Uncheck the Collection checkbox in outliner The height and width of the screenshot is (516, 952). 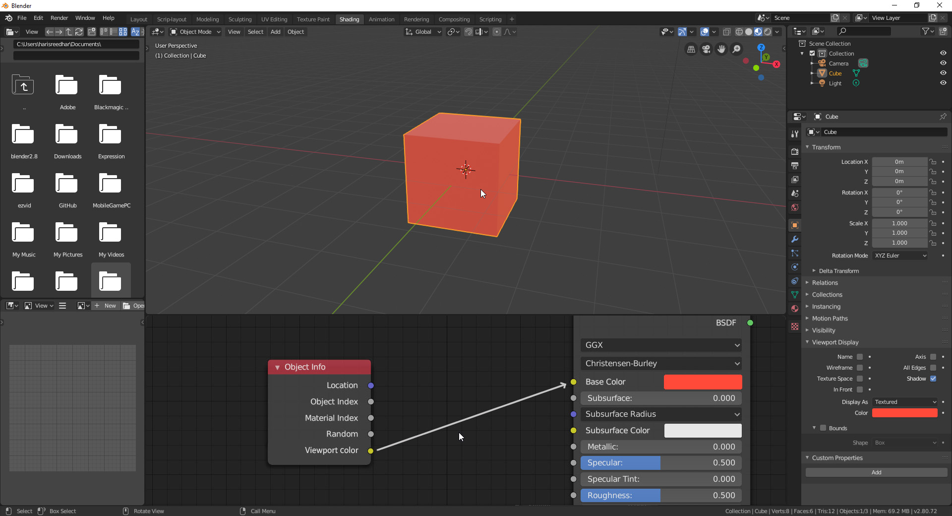coord(812,53)
